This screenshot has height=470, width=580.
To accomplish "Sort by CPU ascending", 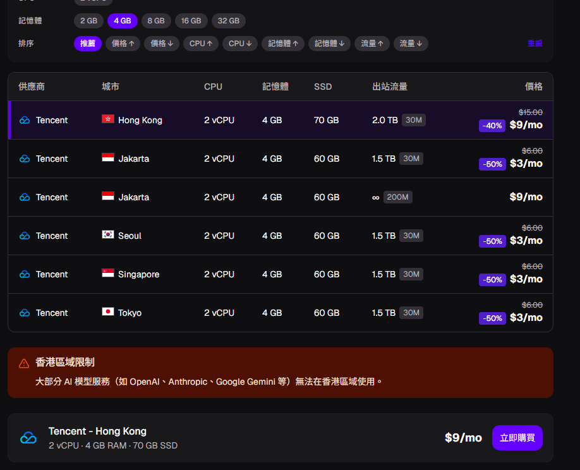I will [201, 44].
